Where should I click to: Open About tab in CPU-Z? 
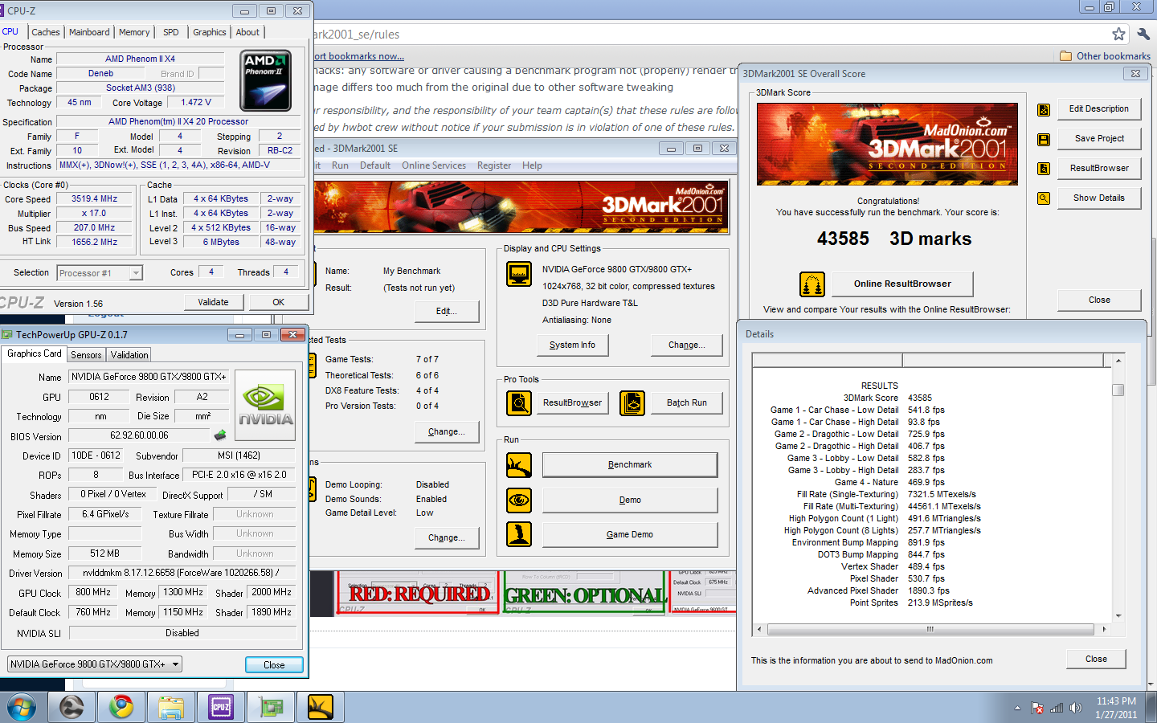[247, 32]
